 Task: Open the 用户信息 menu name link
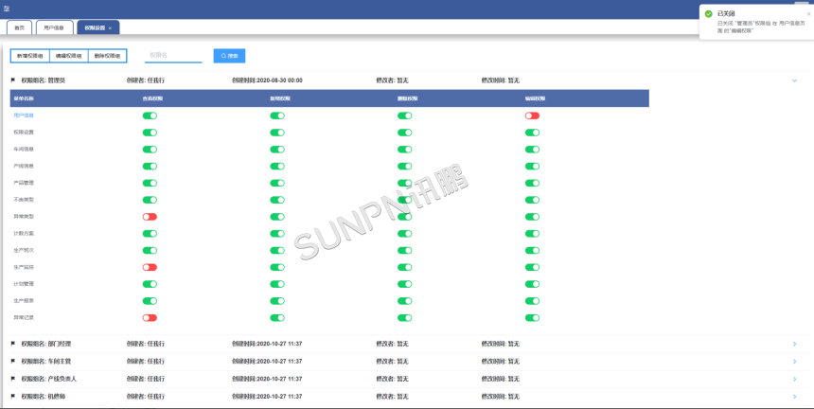coord(24,116)
